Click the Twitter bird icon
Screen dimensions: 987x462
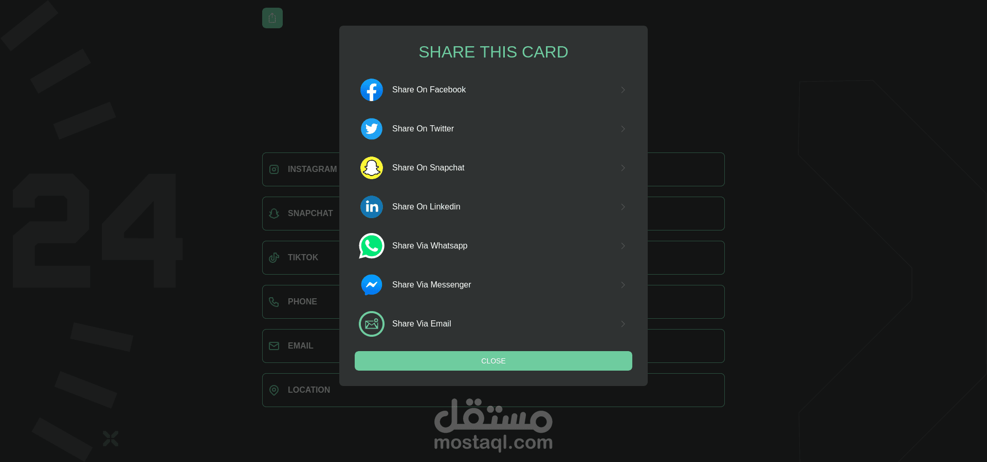371,129
